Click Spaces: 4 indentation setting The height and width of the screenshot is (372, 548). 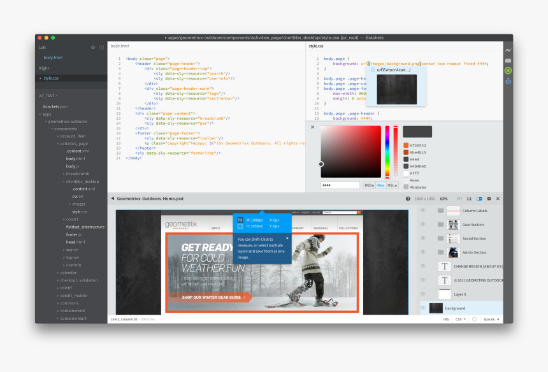491,319
